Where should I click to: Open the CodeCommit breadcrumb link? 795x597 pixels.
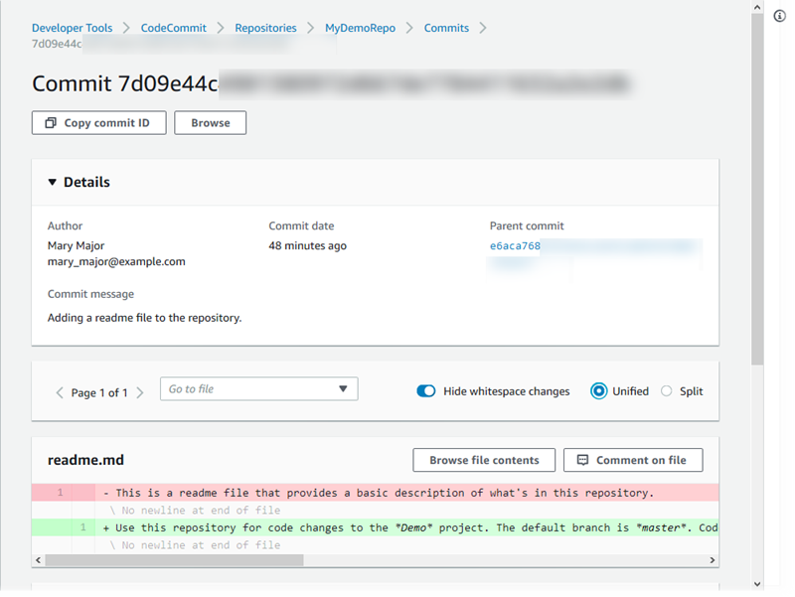click(x=173, y=28)
